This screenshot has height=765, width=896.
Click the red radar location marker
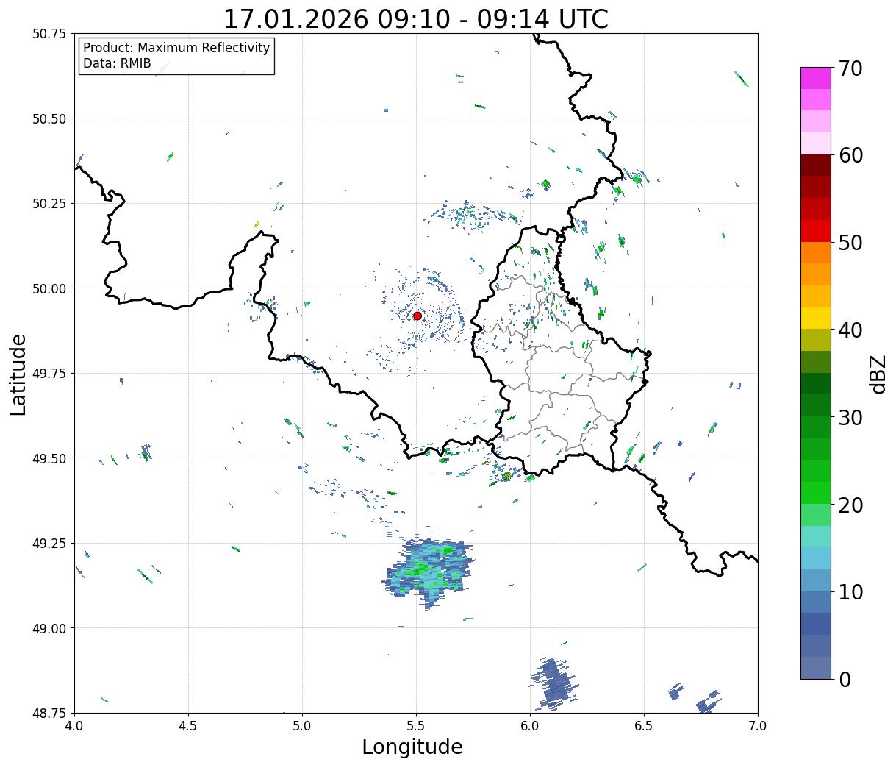tap(417, 316)
